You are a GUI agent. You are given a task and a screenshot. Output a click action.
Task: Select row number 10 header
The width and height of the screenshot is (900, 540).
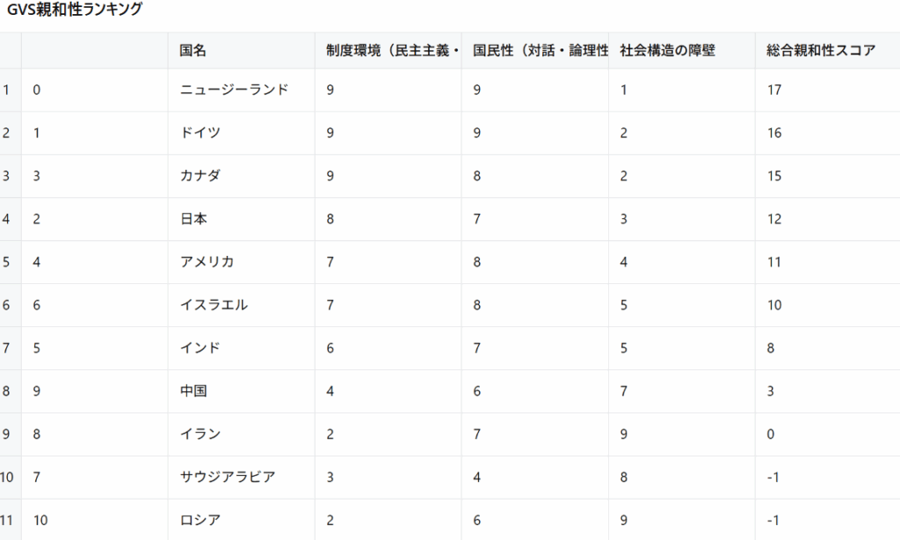[x=7, y=478]
